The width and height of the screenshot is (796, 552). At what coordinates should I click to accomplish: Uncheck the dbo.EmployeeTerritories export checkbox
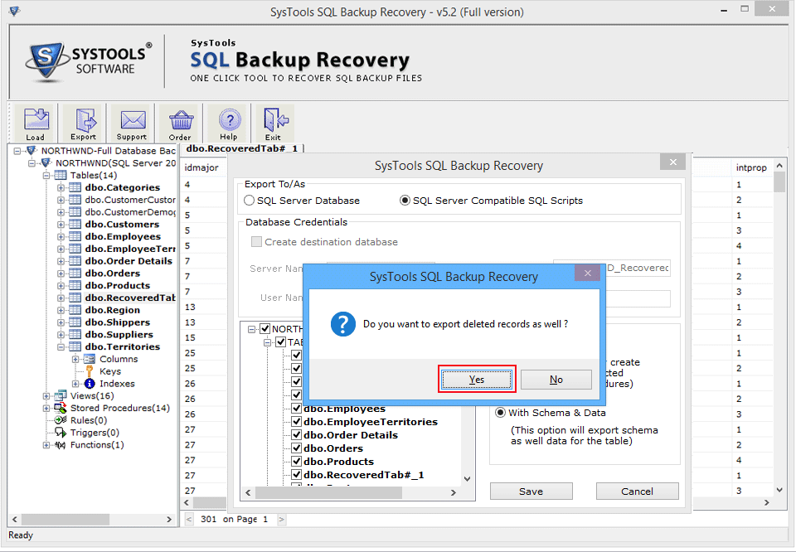coord(297,422)
